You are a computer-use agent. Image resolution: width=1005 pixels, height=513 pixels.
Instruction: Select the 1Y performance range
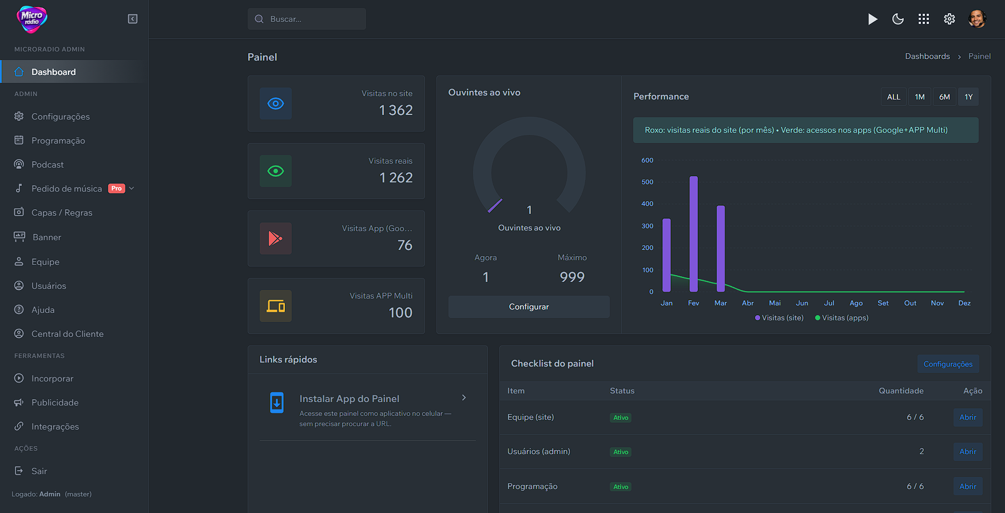tap(968, 97)
